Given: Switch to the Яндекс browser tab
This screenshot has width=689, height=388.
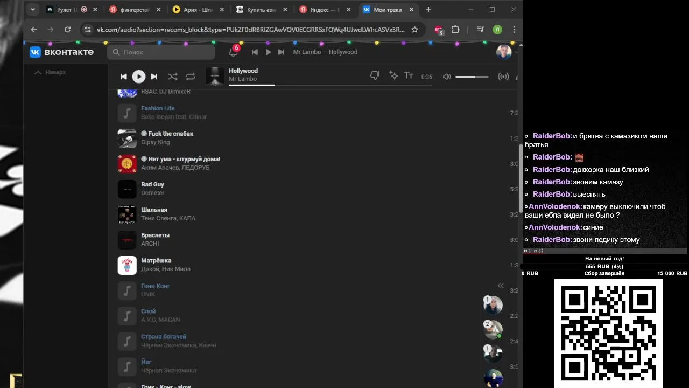Looking at the screenshot, I should coord(325,10).
